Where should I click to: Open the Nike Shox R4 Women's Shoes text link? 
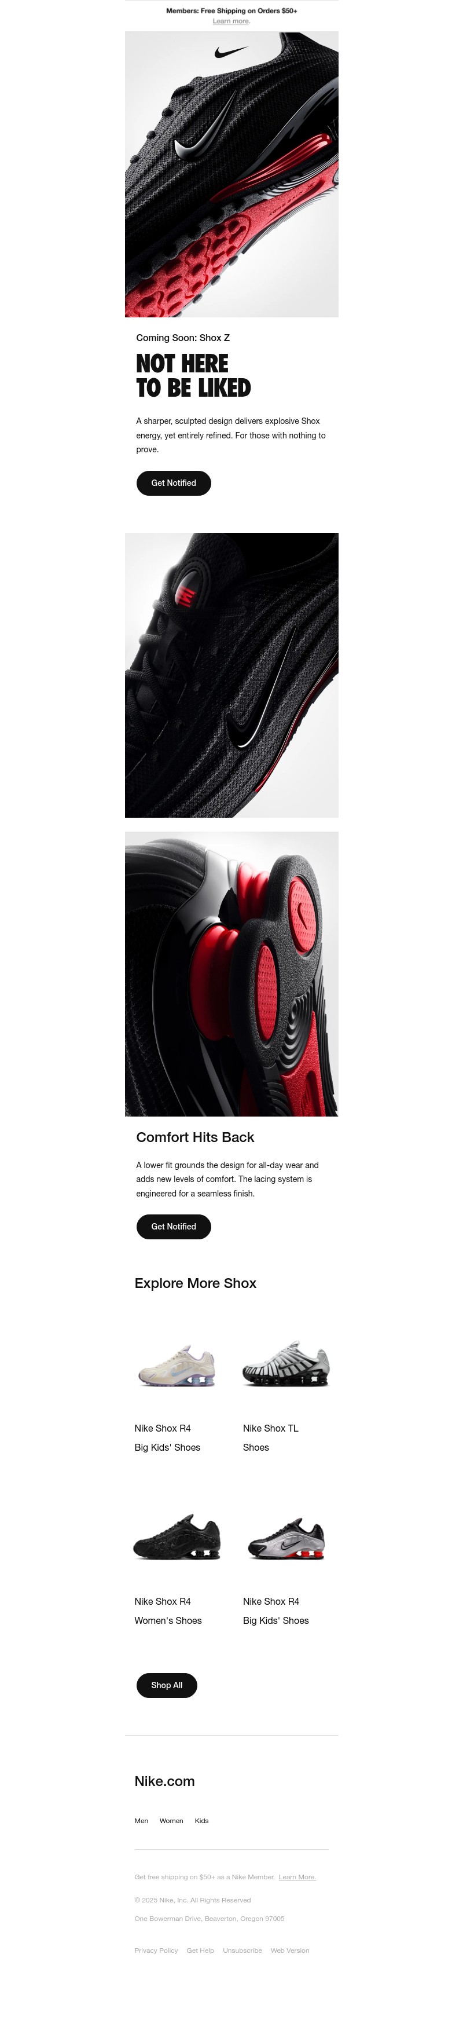point(168,1612)
